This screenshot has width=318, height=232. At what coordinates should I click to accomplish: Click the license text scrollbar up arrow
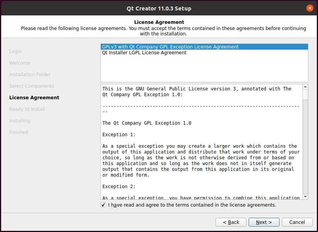click(x=305, y=87)
